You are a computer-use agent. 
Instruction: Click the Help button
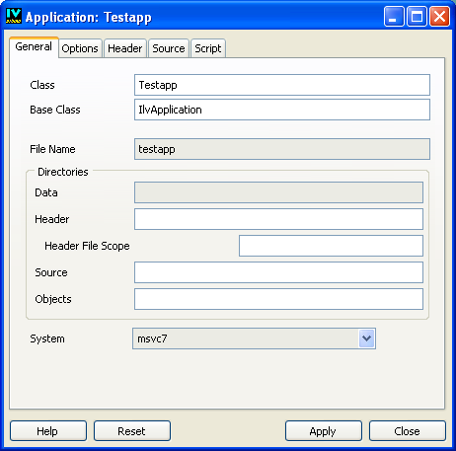point(48,430)
